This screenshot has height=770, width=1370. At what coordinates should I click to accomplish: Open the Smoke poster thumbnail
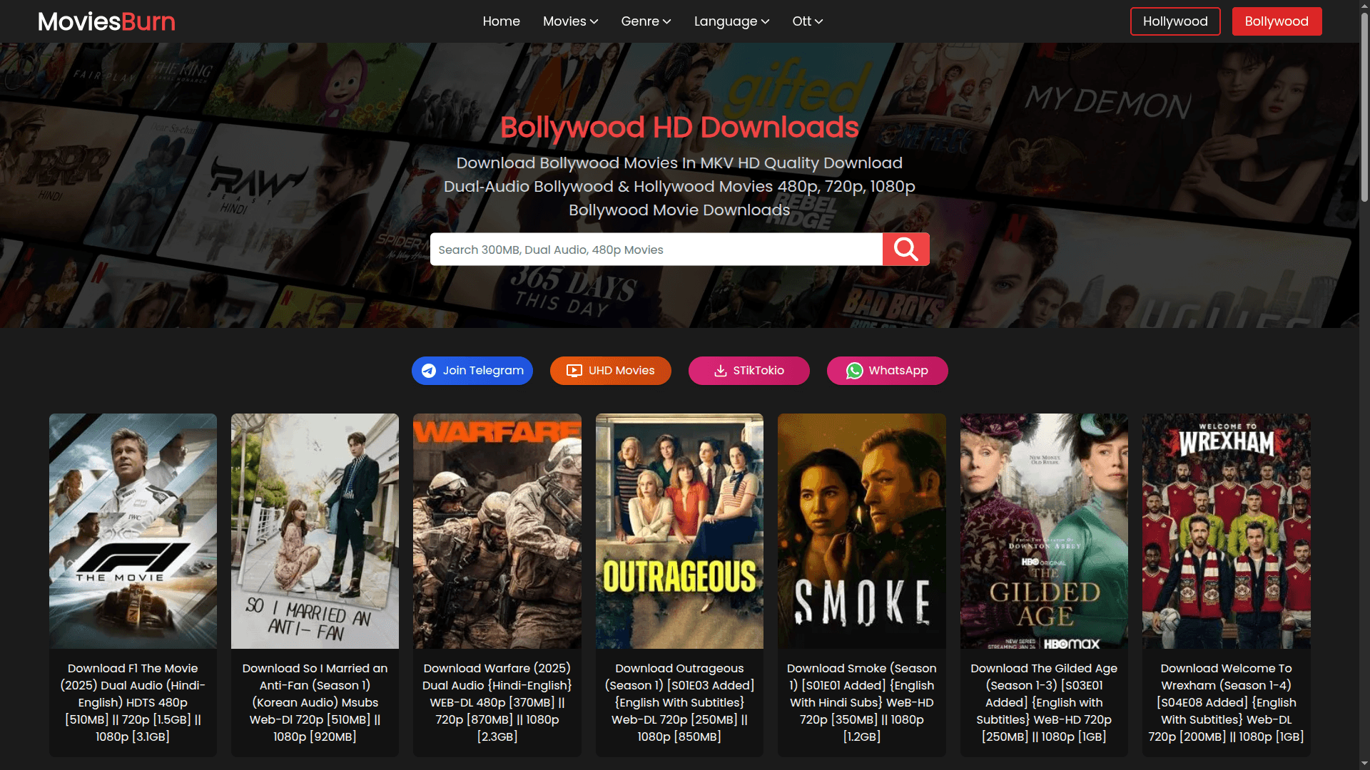(862, 531)
